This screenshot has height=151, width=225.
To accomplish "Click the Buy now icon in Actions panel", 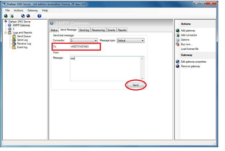I will (178, 44).
